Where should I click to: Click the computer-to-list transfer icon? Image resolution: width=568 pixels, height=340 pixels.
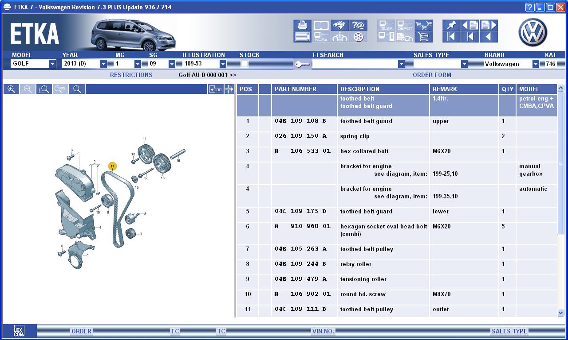pyautogui.click(x=387, y=37)
